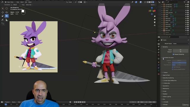Switch perspective/orthographic with grid icon
The width and height of the screenshot is (190, 107).
coord(155,25)
